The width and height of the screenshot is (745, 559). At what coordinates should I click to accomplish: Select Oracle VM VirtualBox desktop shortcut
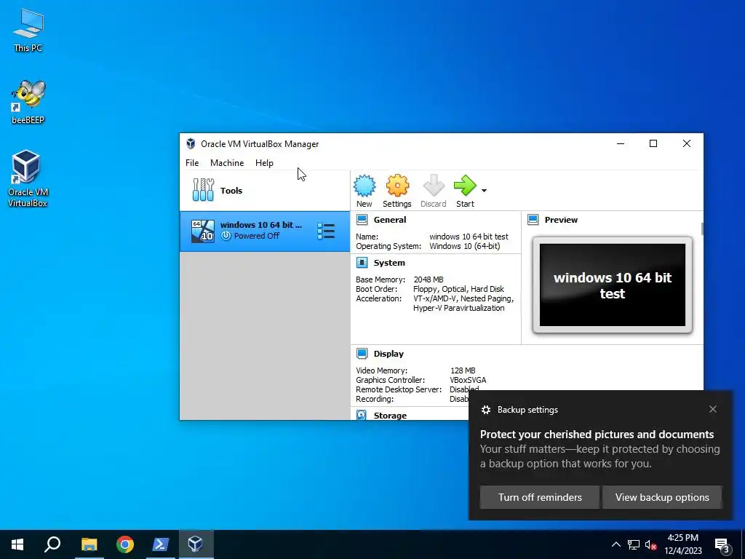pos(28,178)
